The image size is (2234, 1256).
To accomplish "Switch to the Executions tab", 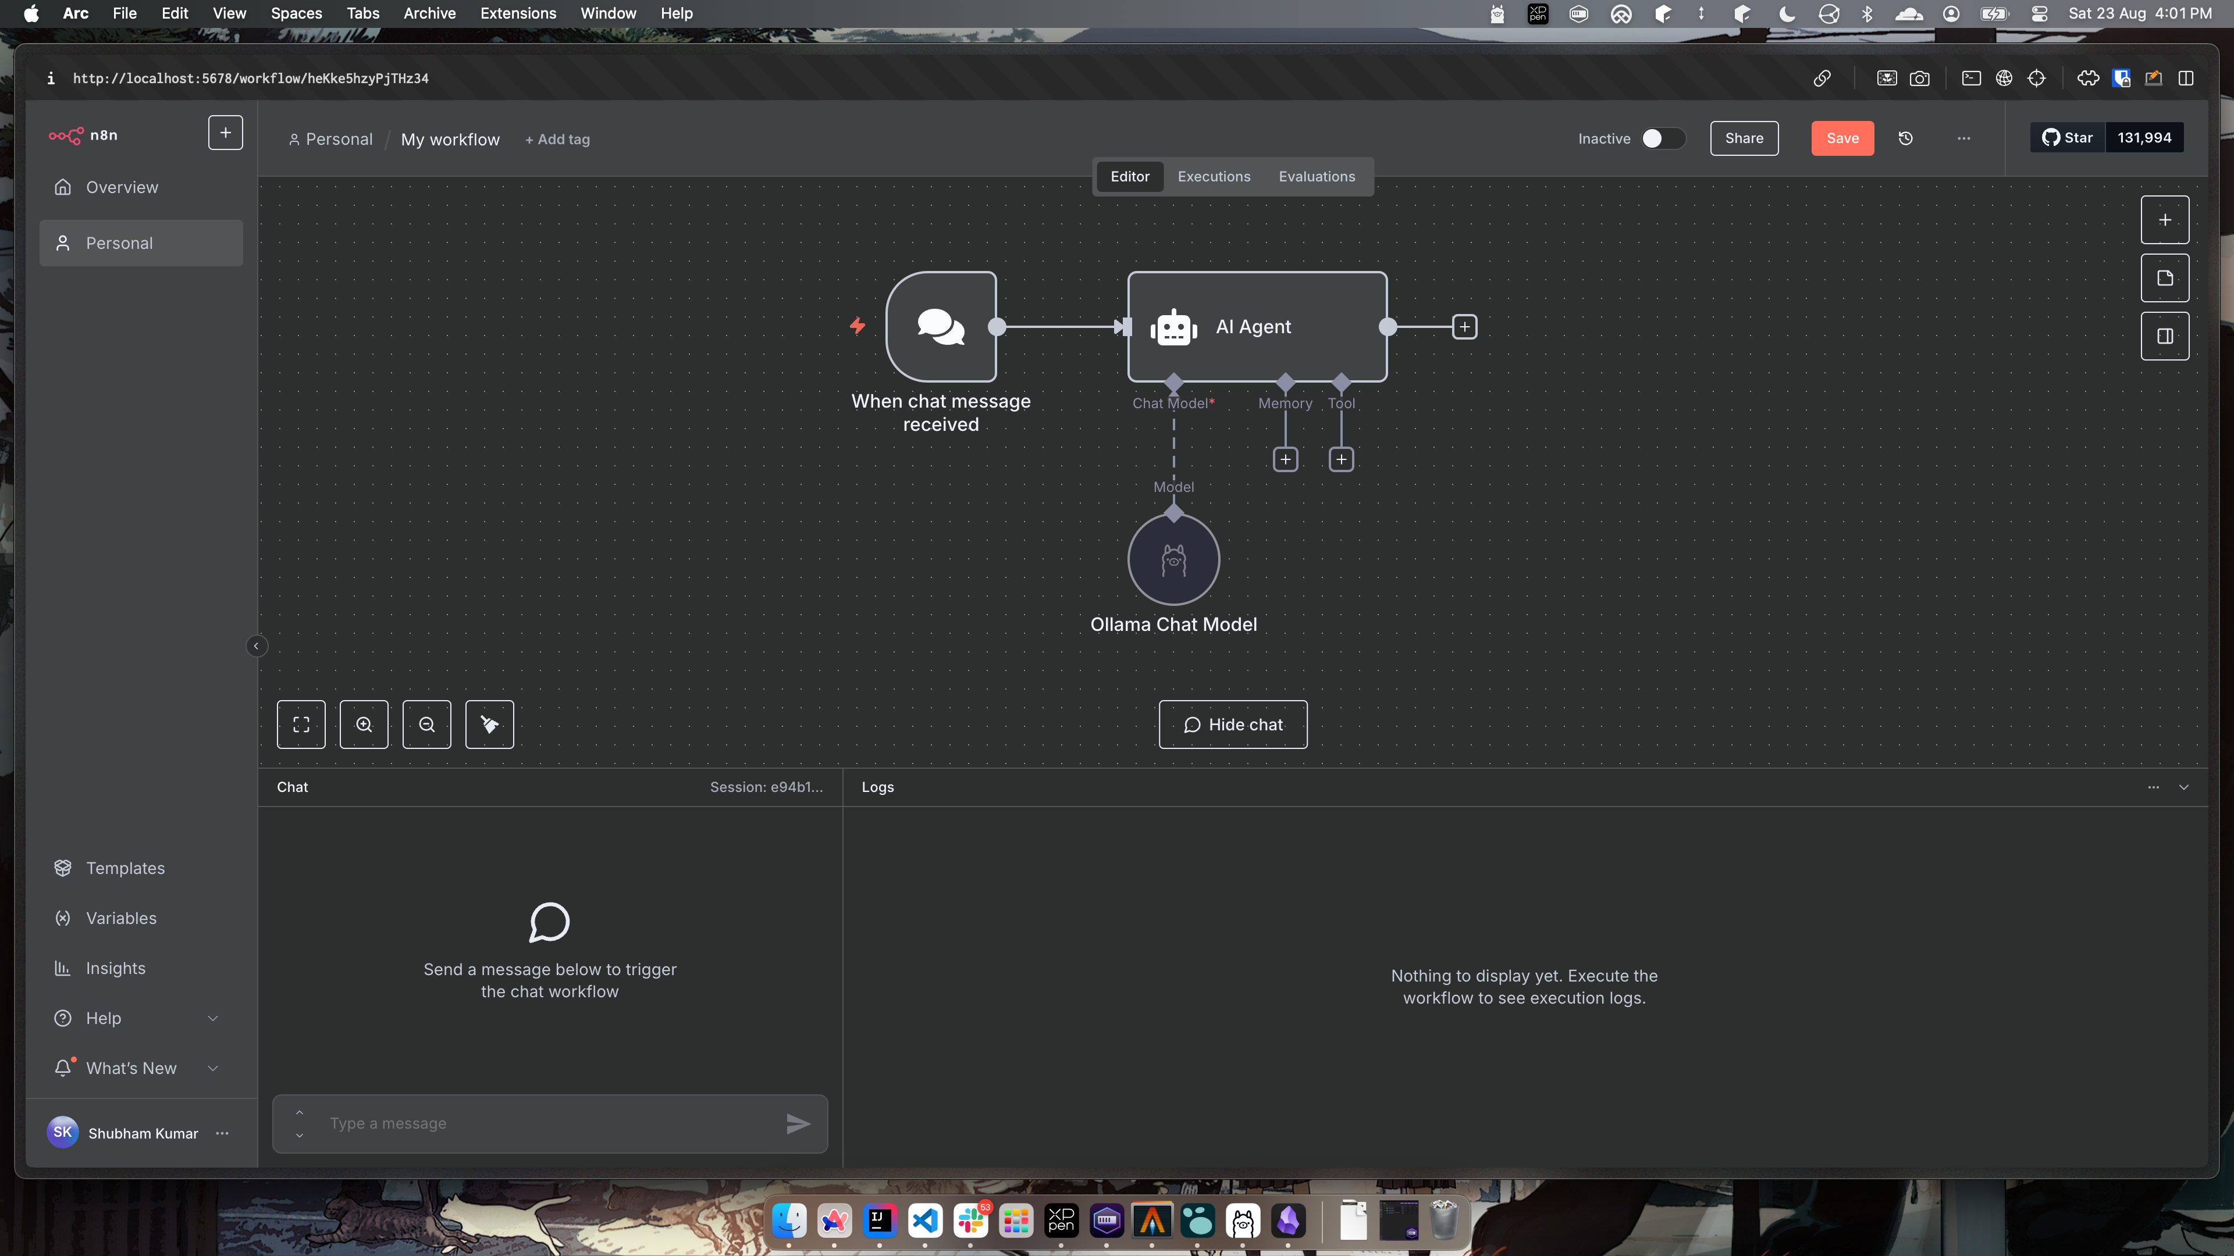I will (x=1213, y=176).
